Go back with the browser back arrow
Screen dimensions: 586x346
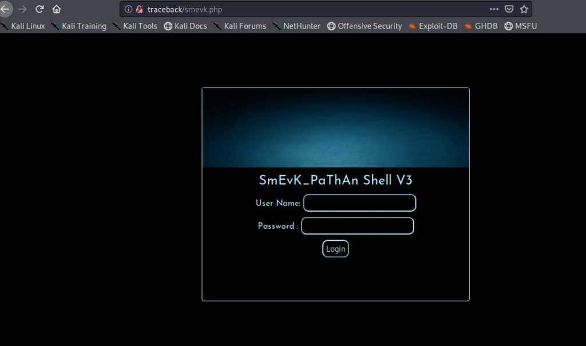point(5,9)
